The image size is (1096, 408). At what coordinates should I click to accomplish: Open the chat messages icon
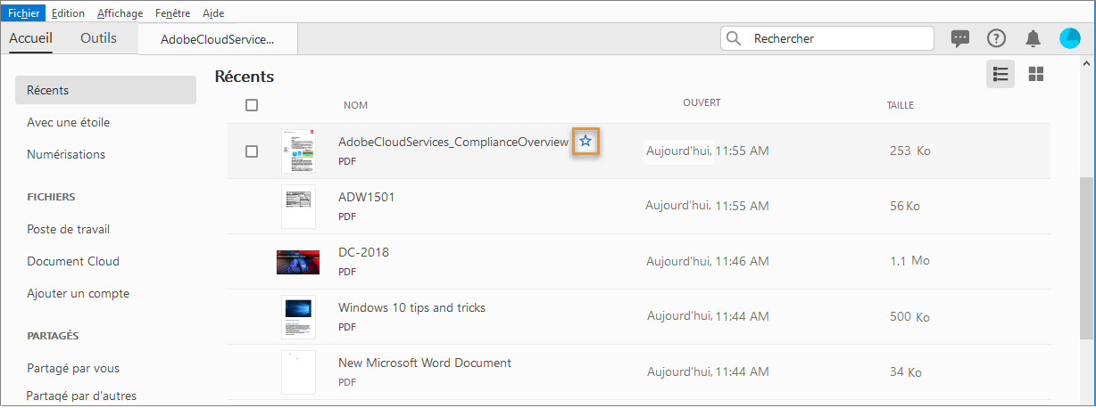coord(960,38)
